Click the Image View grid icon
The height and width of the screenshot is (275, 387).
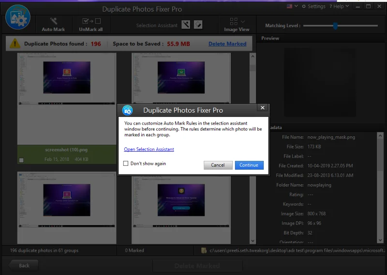pos(234,21)
